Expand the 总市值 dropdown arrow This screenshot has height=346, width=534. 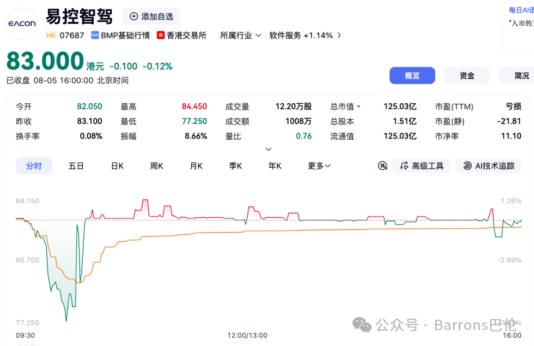359,107
